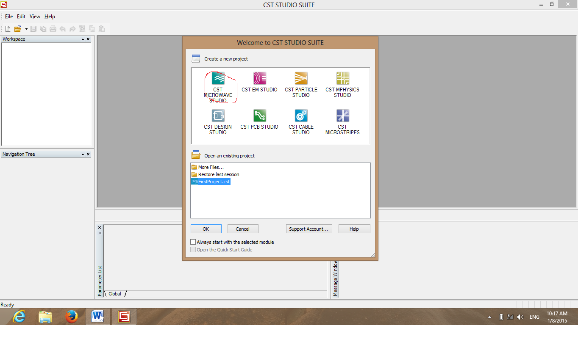This screenshot has width=578, height=353.
Task: Click the 'Ready' status bar text
Action: (7, 305)
